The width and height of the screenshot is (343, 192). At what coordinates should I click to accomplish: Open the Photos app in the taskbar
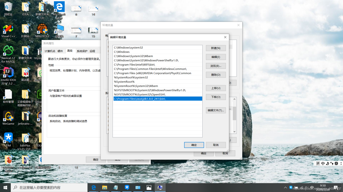click(149, 187)
